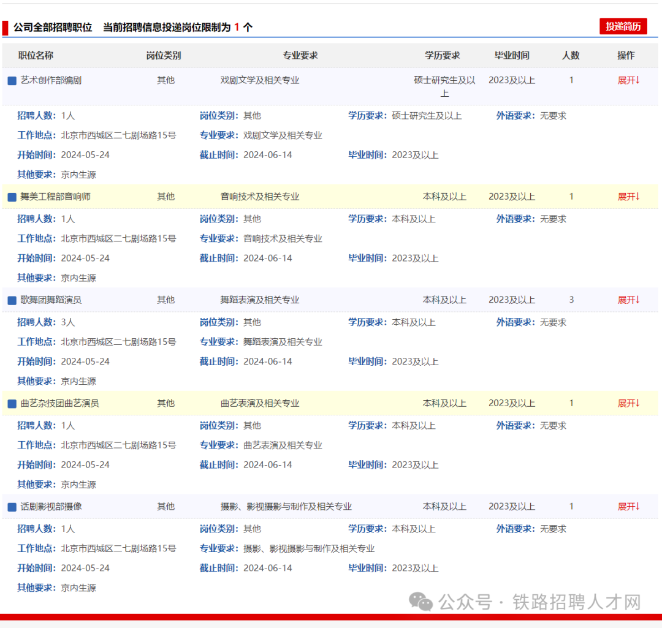Open the 艺术创作部编剧 job title
The image size is (662, 628).
pyautogui.click(x=51, y=80)
